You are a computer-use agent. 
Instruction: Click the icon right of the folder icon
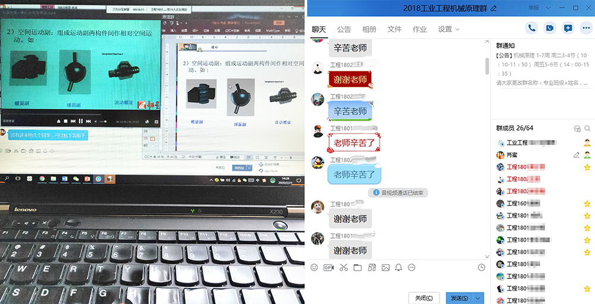pos(372,268)
